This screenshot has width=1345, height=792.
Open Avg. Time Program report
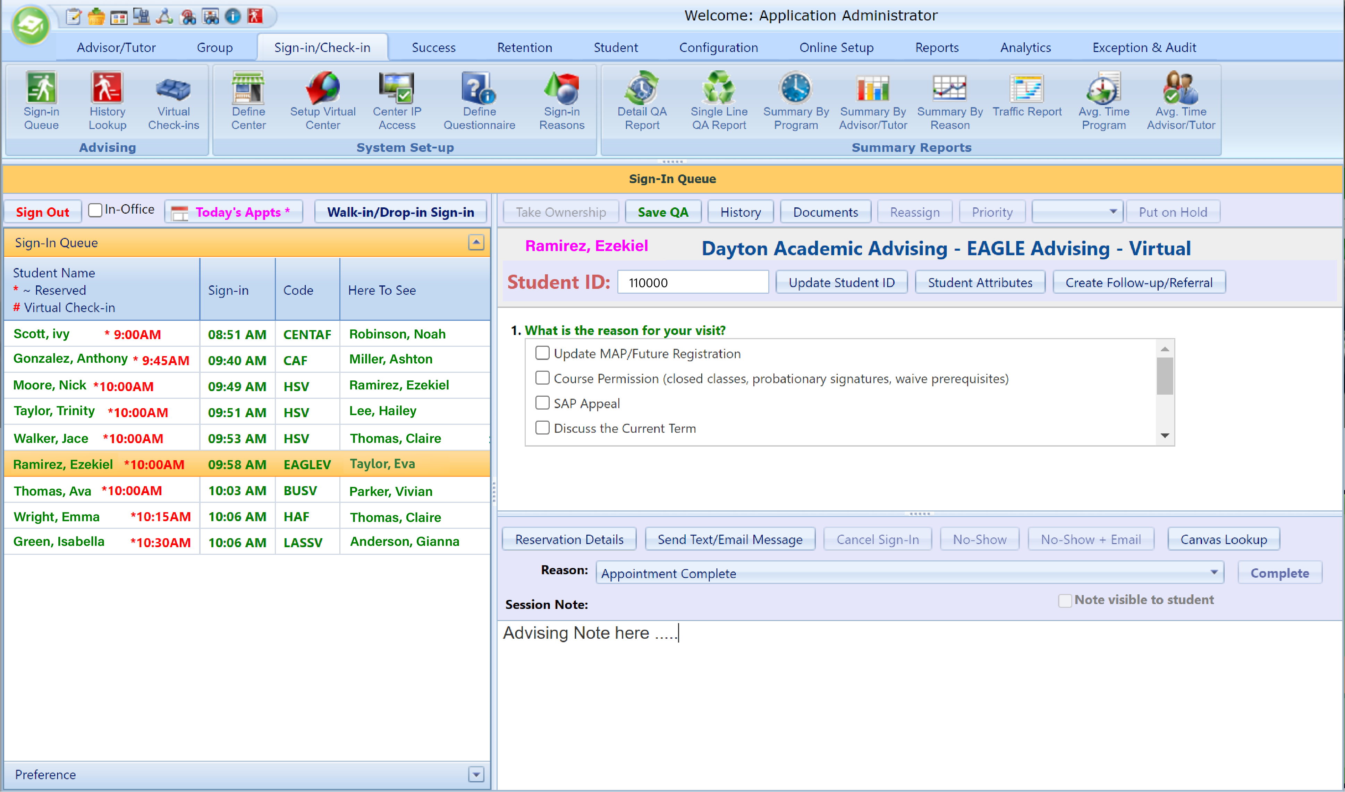pos(1104,101)
